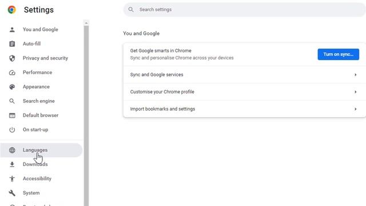Expand the Import bookmarks and settings arrow
The width and height of the screenshot is (366, 206).
pos(356,109)
